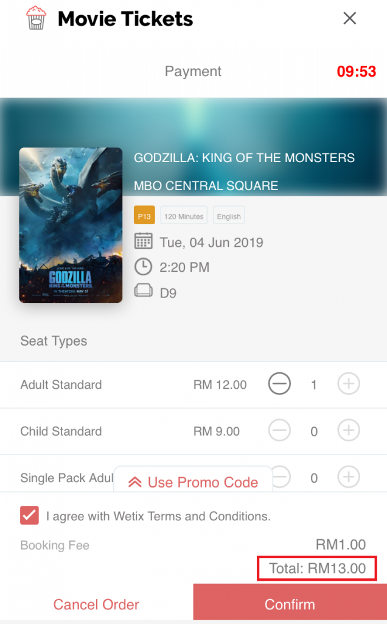
Task: Toggle the Wetix Terms and Conditions checkbox
Action: [30, 516]
